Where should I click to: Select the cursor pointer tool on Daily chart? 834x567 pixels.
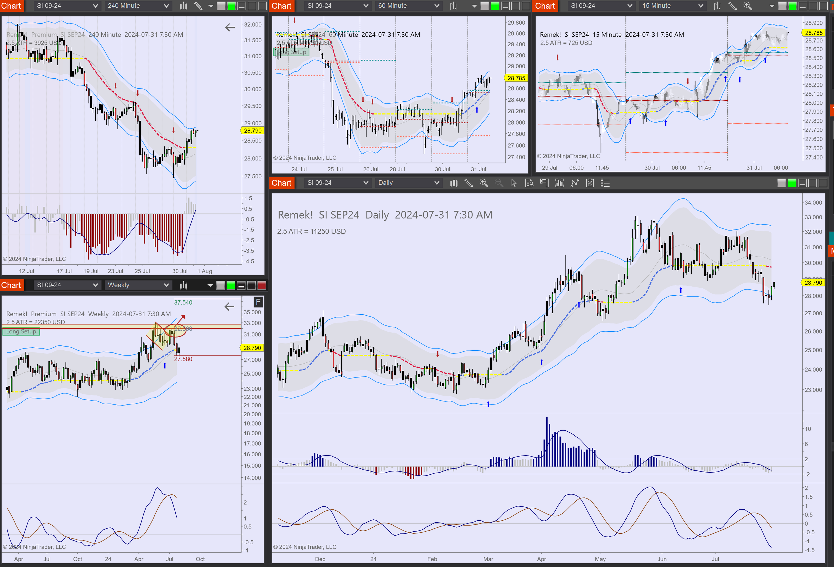514,183
